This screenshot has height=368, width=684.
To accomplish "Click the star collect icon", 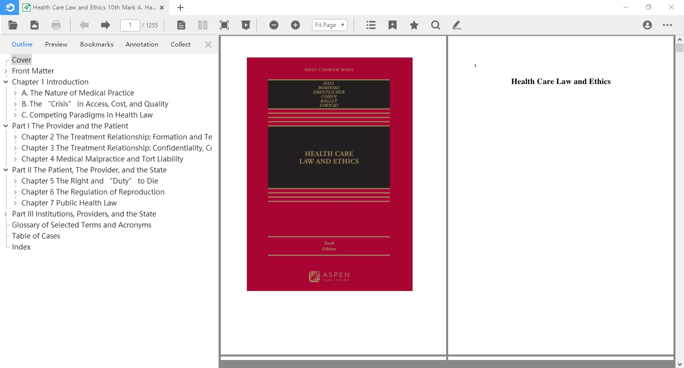I will (x=414, y=25).
